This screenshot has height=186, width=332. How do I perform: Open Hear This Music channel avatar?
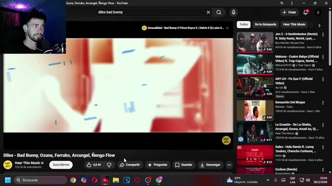click(8, 165)
